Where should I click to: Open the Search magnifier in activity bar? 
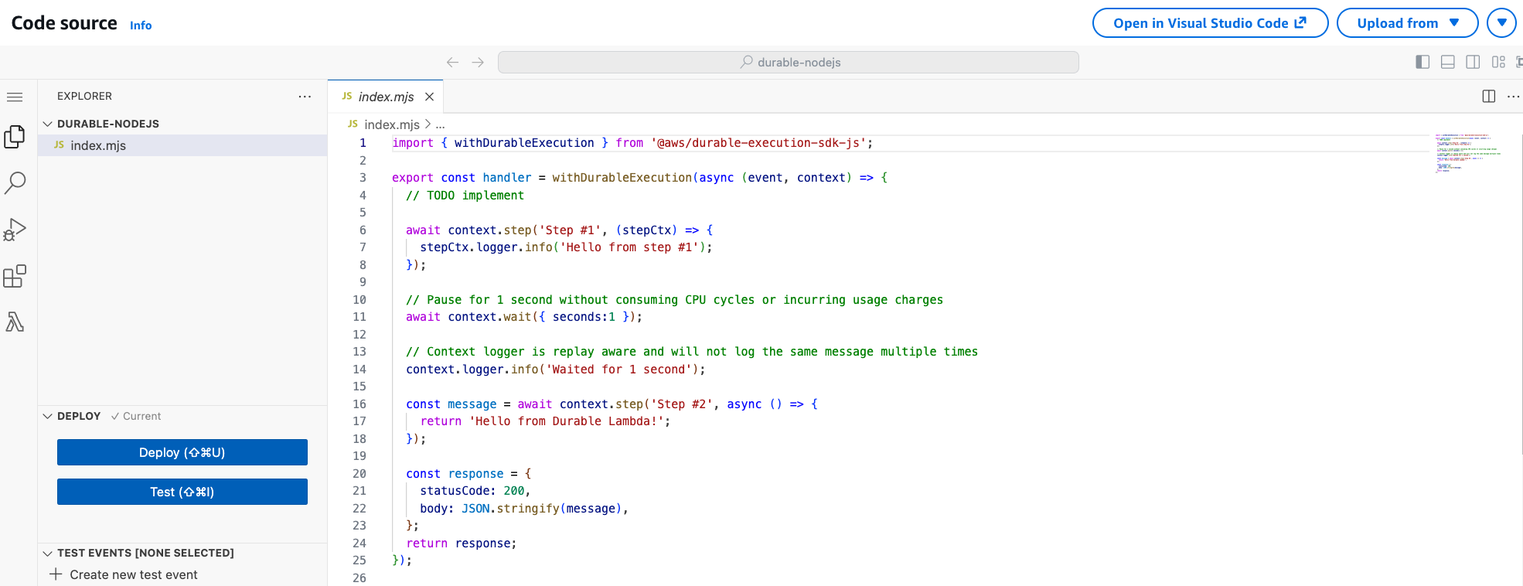pos(15,183)
